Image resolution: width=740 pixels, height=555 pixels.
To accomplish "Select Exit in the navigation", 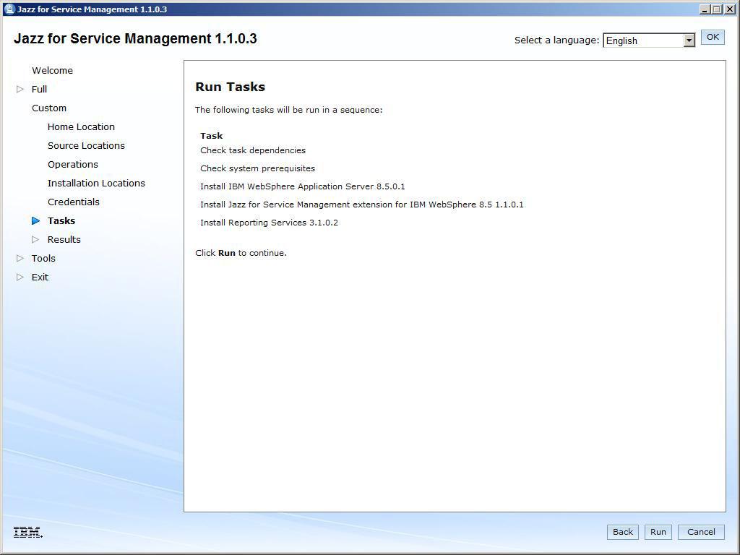I will point(40,277).
